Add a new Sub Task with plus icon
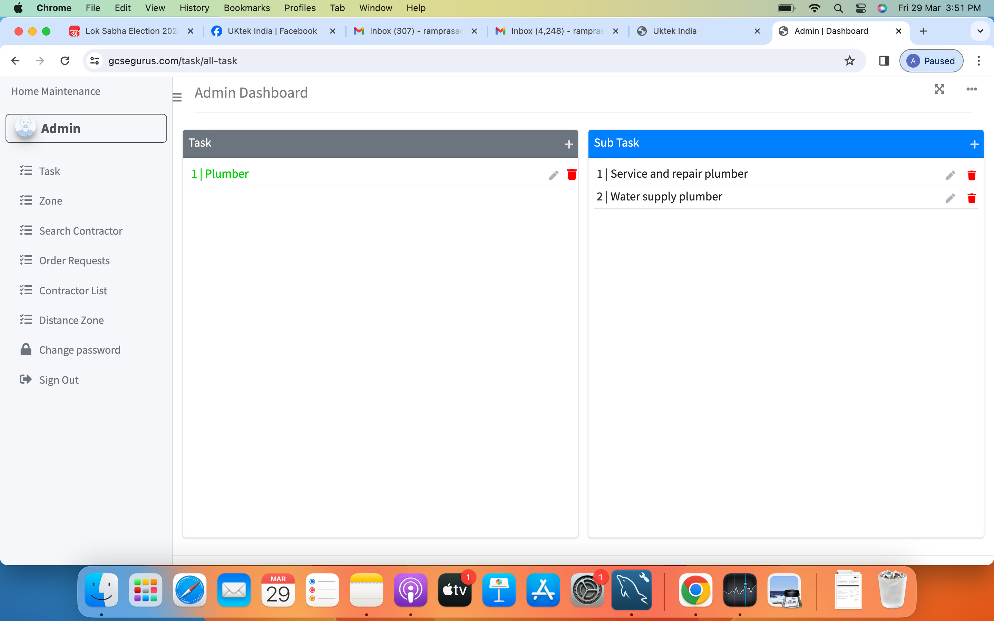 974,144
